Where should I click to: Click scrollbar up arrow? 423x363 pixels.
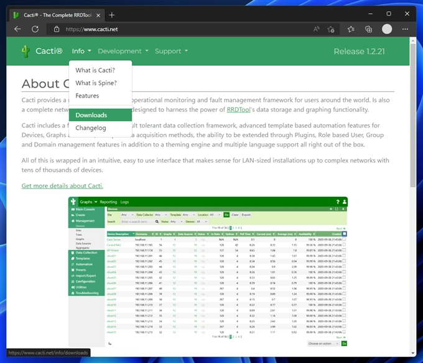point(413,40)
